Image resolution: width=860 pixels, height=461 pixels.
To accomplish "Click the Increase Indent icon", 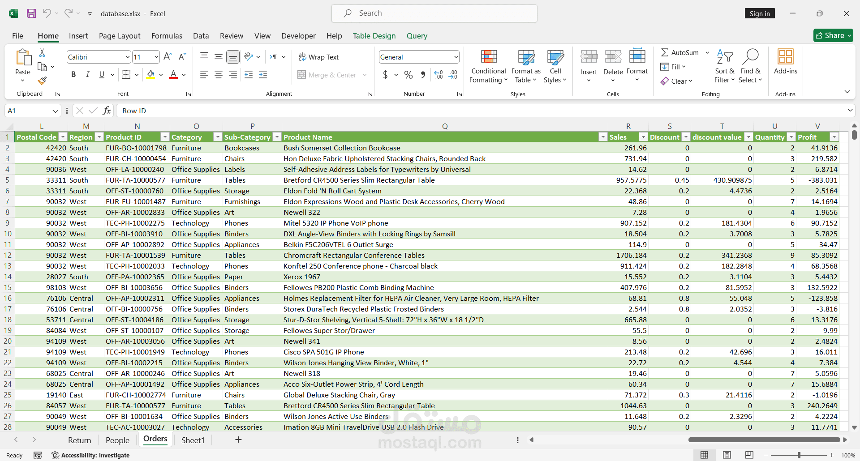I will click(263, 75).
